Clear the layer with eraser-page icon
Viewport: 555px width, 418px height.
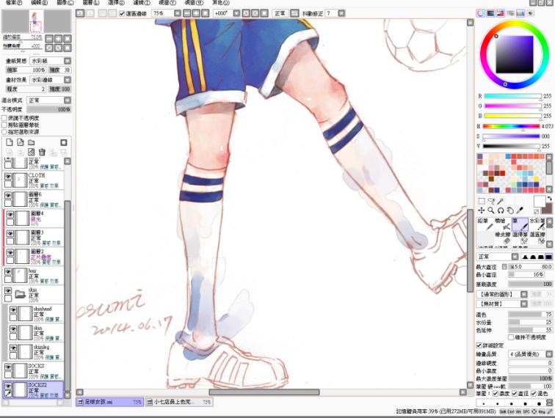(x=31, y=152)
